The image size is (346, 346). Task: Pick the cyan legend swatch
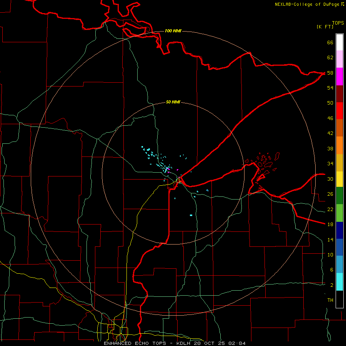(x=339, y=282)
